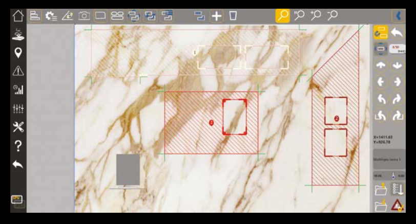Click the 0.50 step value field
The image size is (416, 224).
[397, 50]
